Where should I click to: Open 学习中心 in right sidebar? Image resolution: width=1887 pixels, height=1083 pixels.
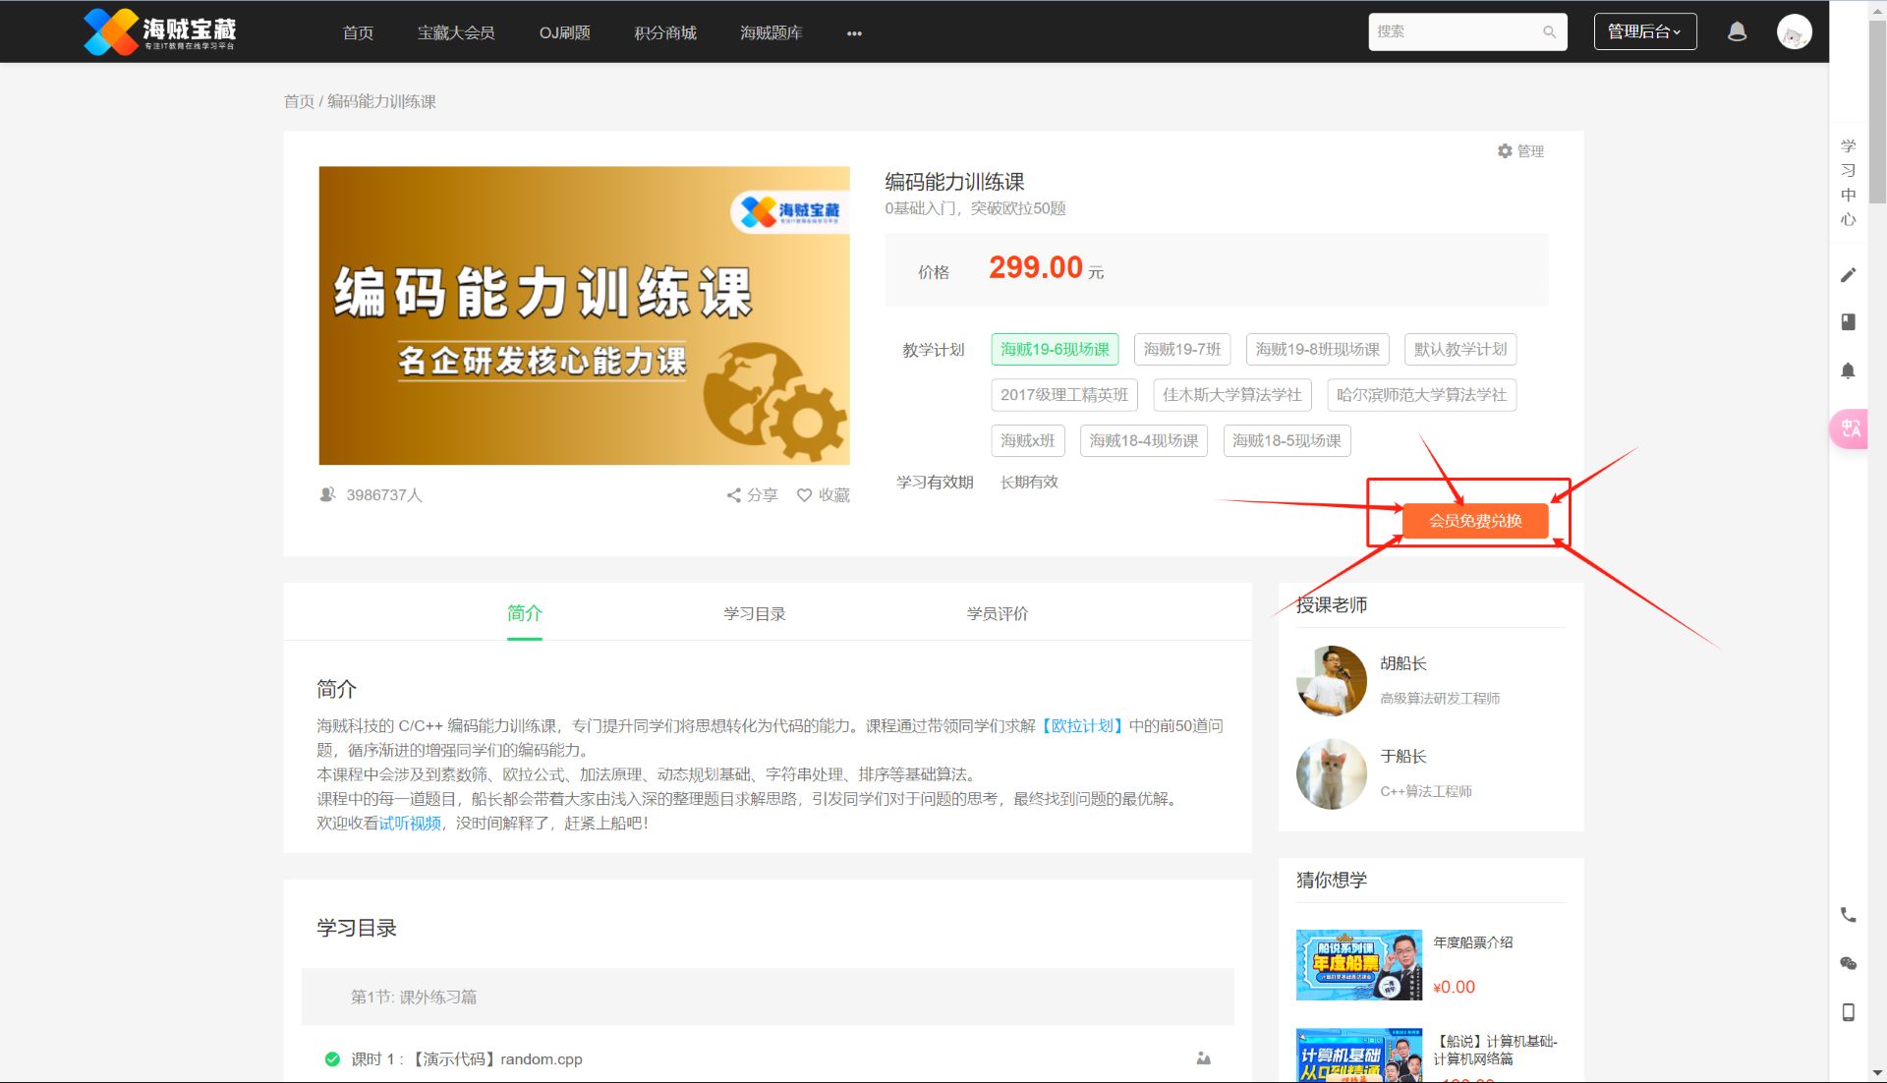(1848, 182)
